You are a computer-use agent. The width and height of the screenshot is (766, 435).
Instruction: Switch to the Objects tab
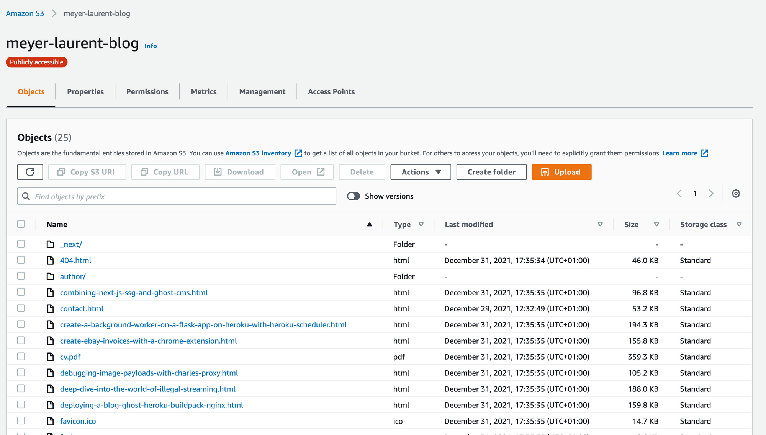(31, 92)
